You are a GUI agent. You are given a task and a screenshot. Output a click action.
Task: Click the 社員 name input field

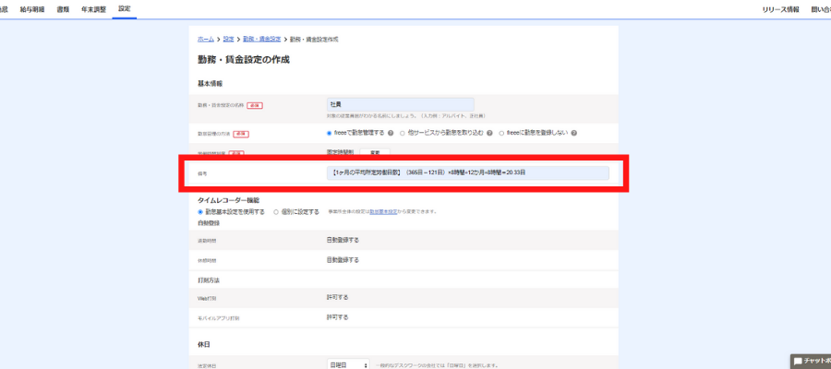pyautogui.click(x=400, y=105)
